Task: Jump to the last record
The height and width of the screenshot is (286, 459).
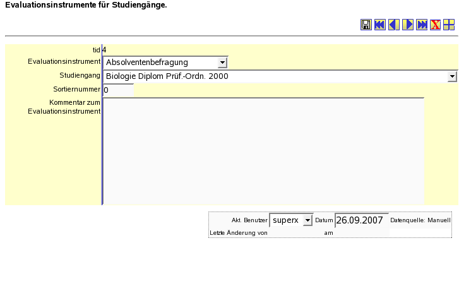Action: [x=421, y=25]
